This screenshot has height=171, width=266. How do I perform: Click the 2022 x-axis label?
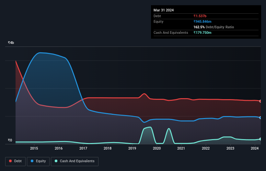point(206,148)
